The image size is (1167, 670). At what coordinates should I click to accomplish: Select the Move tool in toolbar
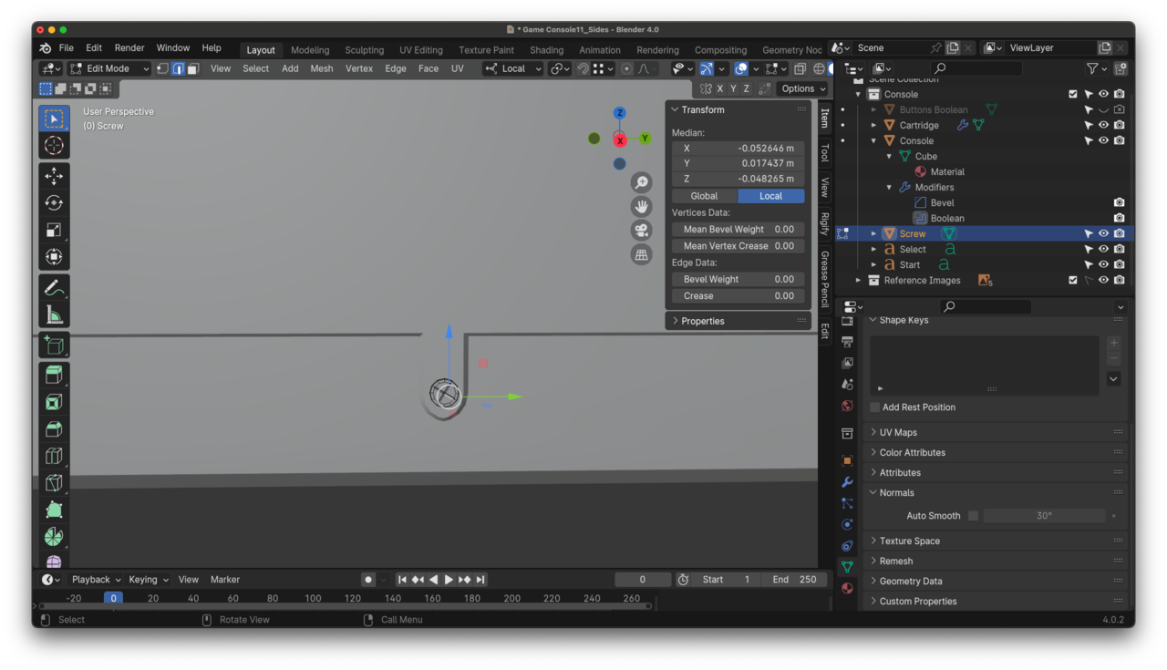[x=54, y=176]
